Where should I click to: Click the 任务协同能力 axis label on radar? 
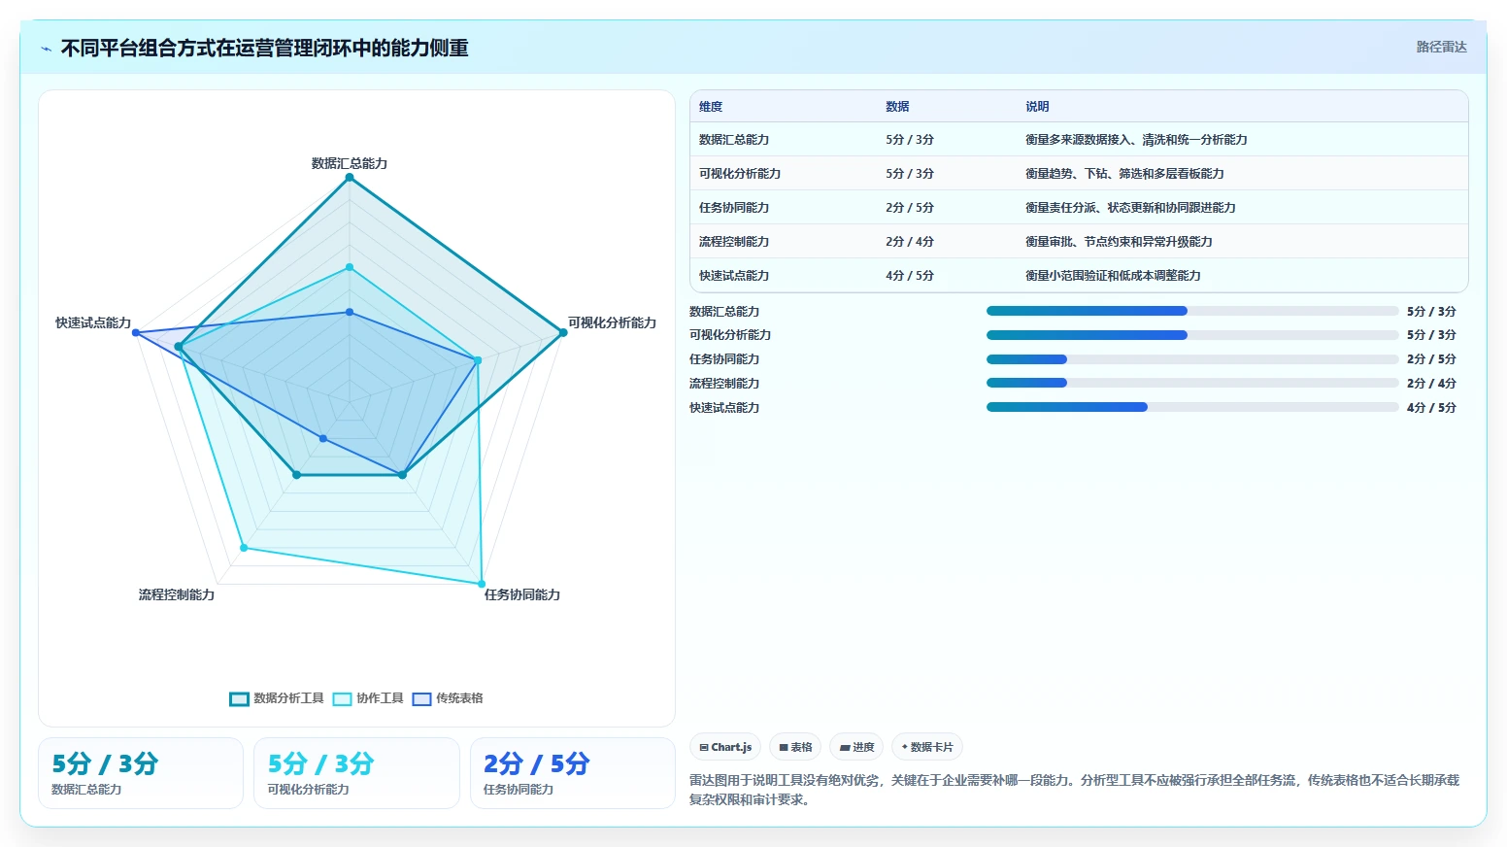[x=522, y=594]
